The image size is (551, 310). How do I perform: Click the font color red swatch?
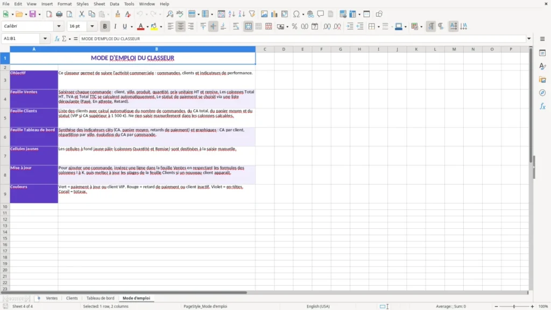point(140,26)
